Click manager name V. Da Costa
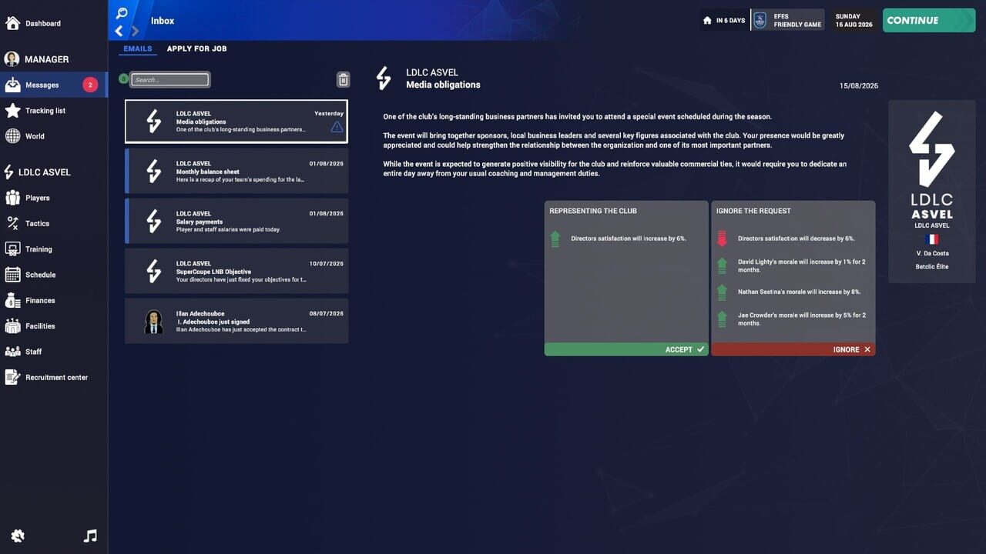Image resolution: width=986 pixels, height=554 pixels. [932, 253]
